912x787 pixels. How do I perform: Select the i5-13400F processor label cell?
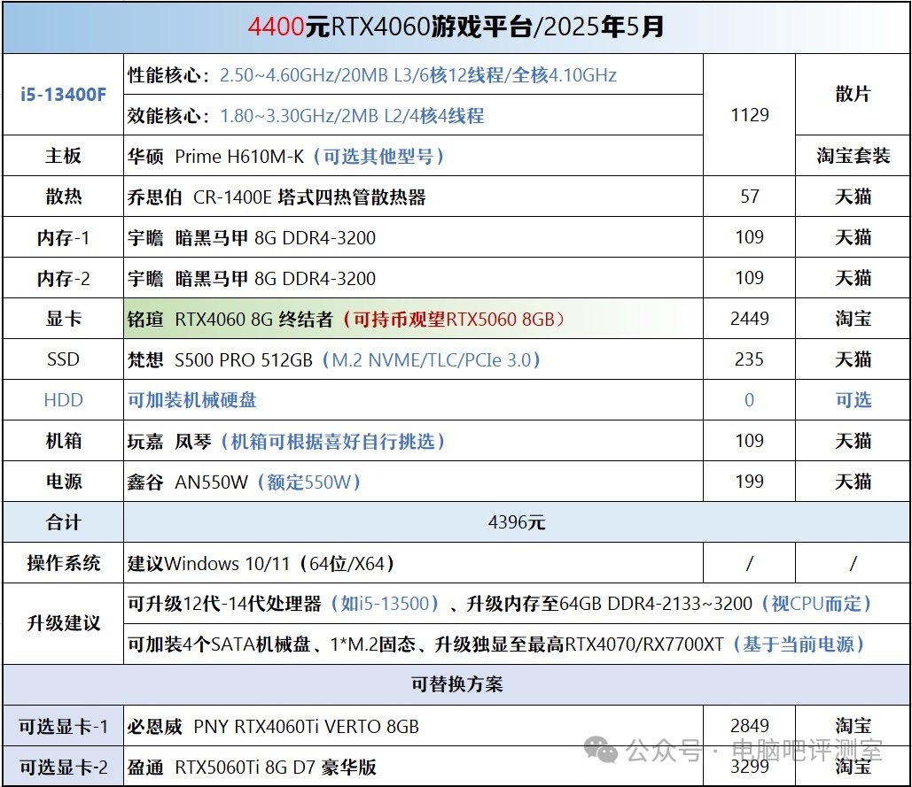coord(63,95)
